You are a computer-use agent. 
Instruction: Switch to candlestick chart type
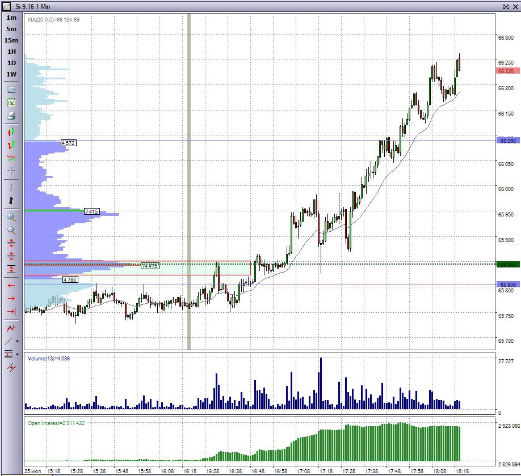pos(11,132)
